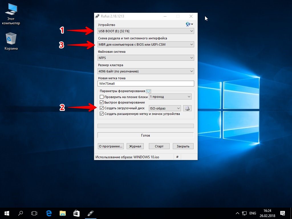Toggle Проверить на плохие блоки checkbox
Screen dimensions: 292x219
(102, 97)
